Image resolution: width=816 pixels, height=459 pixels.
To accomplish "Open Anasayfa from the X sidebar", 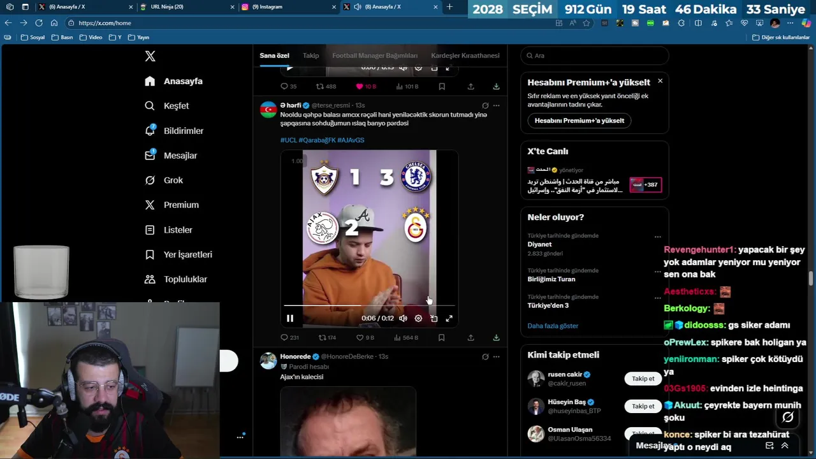I will tap(174, 81).
